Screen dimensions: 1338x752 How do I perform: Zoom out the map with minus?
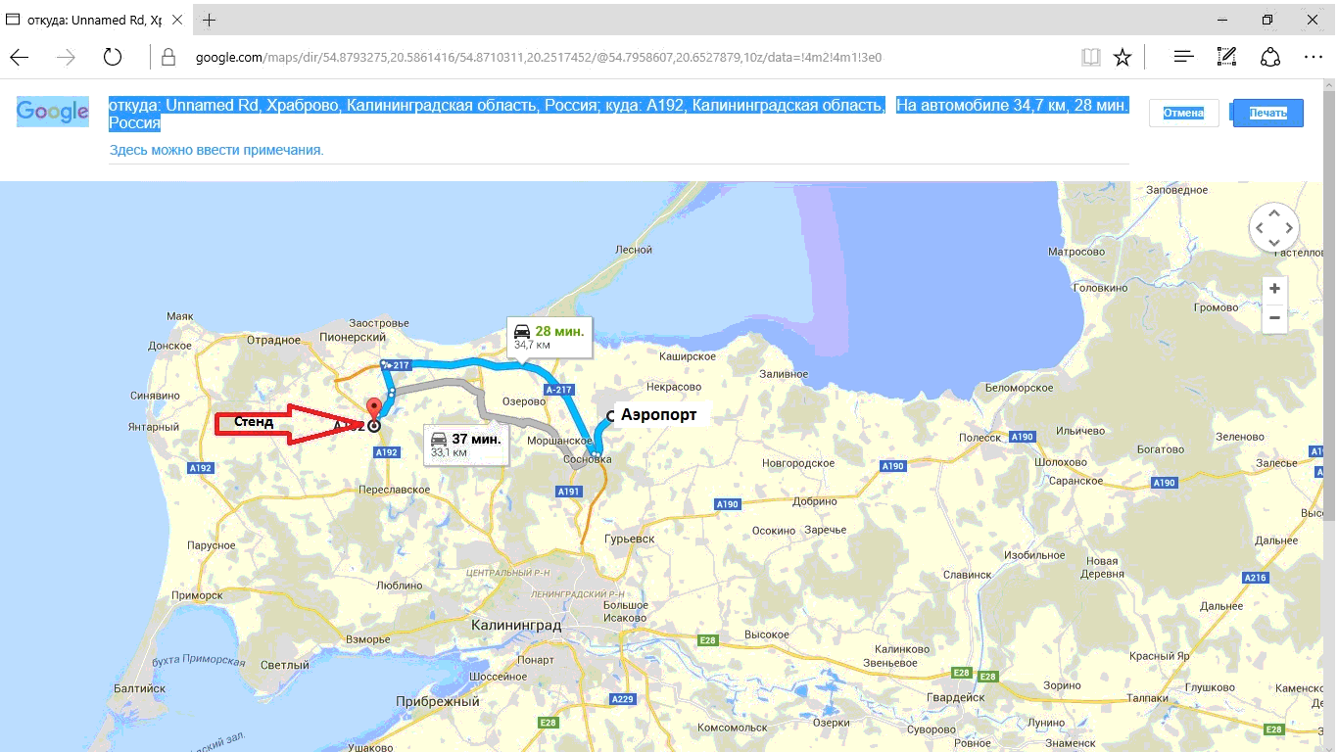tap(1273, 318)
